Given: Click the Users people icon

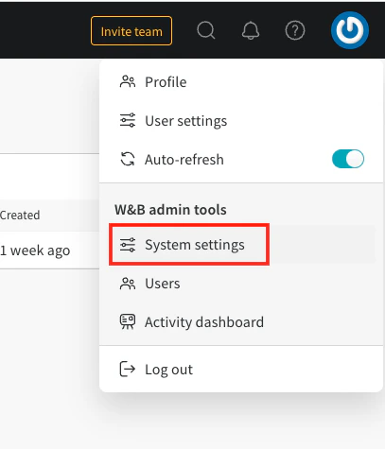Looking at the screenshot, I should pos(128,284).
